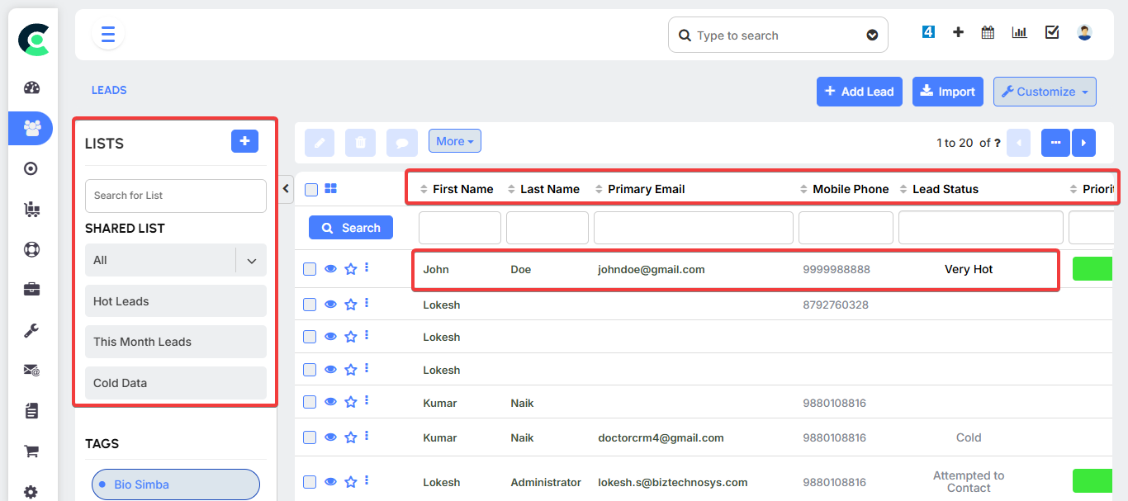The height and width of the screenshot is (501, 1128).
Task: Open the tasks checklist icon near the avatar
Action: coord(1051,31)
